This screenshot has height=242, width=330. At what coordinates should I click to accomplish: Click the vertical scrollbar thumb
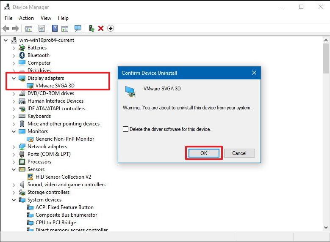326,58
